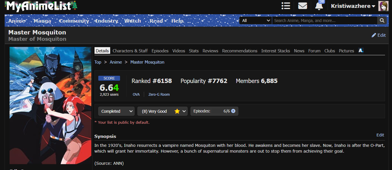Switch to the Reviews tab
Viewport: 392px width, 170px height.
[210, 51]
